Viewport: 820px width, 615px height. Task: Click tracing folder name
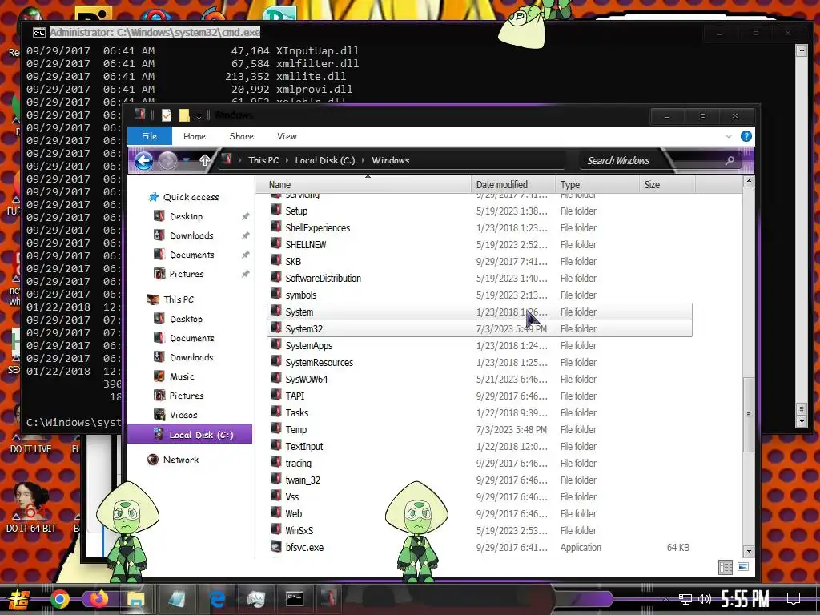[298, 464]
